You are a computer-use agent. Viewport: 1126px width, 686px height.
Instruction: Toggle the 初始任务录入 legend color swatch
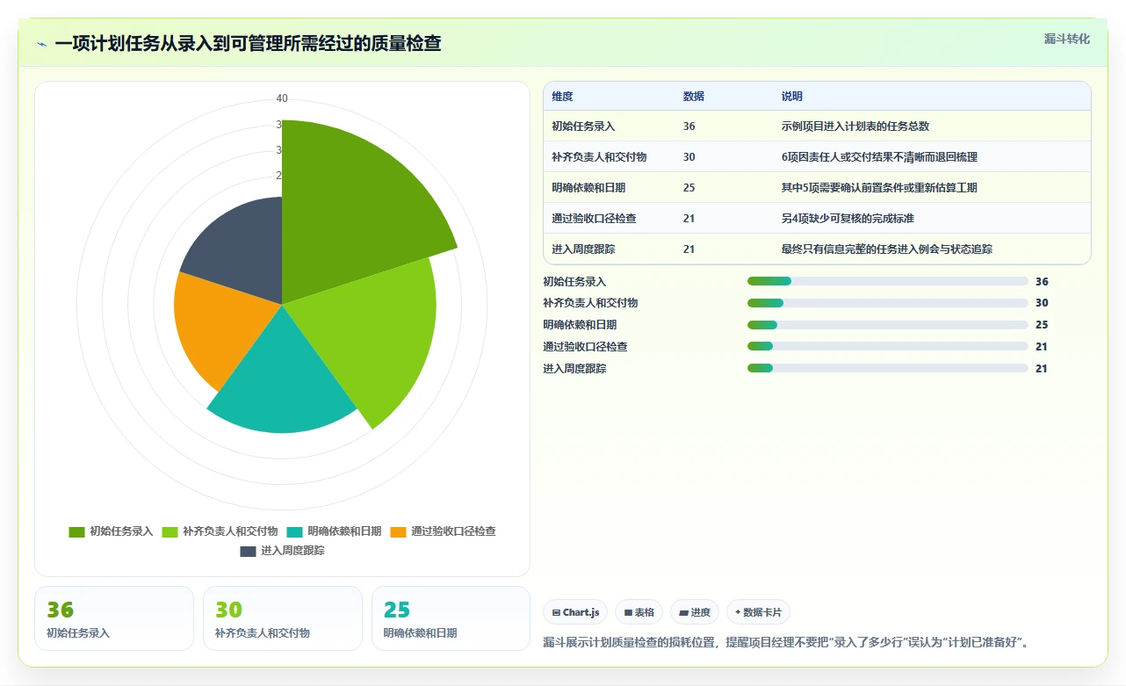tap(77, 531)
